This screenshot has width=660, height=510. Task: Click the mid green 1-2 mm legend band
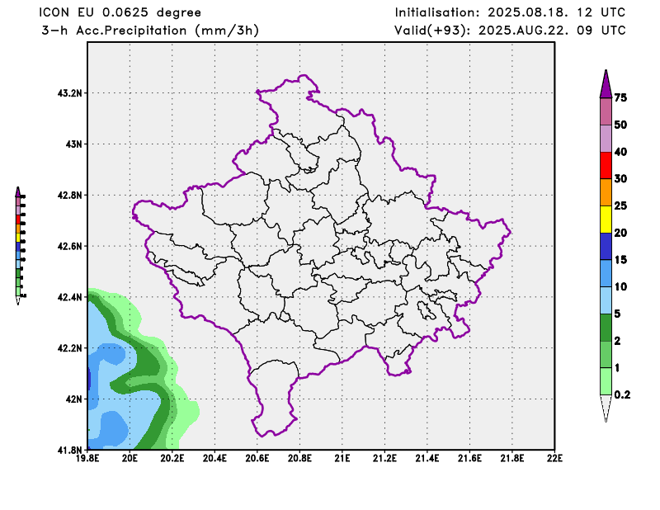pyautogui.click(x=606, y=354)
